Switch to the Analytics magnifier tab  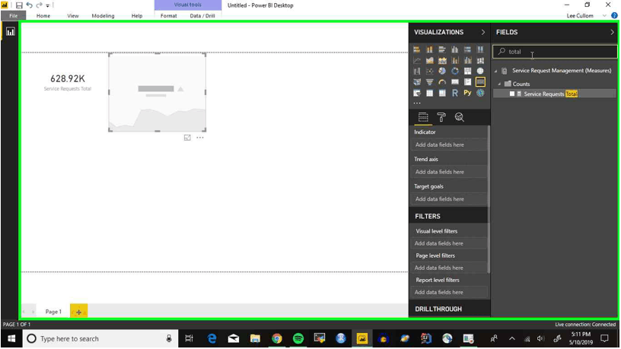click(x=459, y=117)
